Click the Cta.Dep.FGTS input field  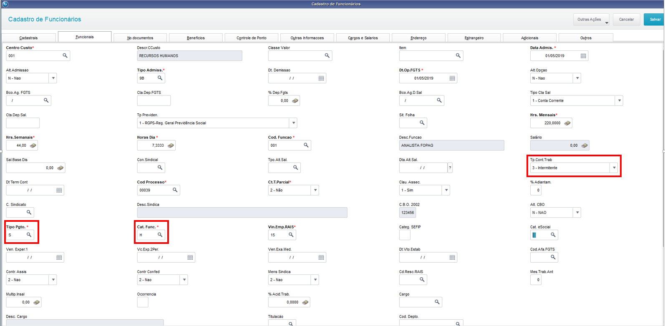(x=154, y=100)
